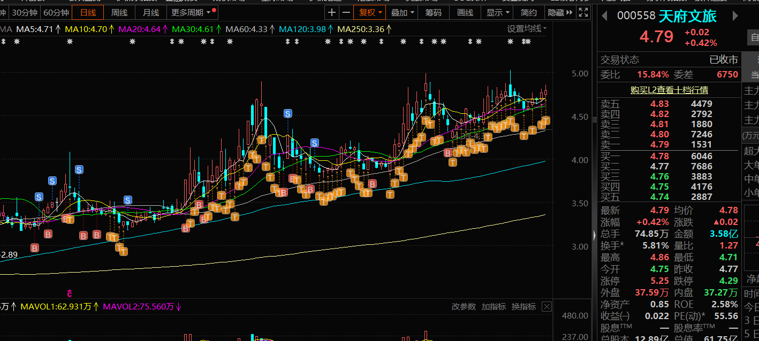
Task: Click the 画线 drawing tools button
Action: tap(465, 12)
